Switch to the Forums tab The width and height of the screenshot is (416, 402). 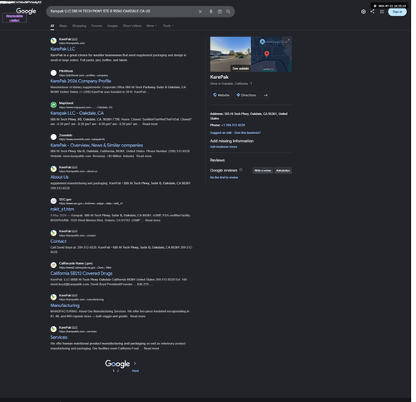[97, 26]
